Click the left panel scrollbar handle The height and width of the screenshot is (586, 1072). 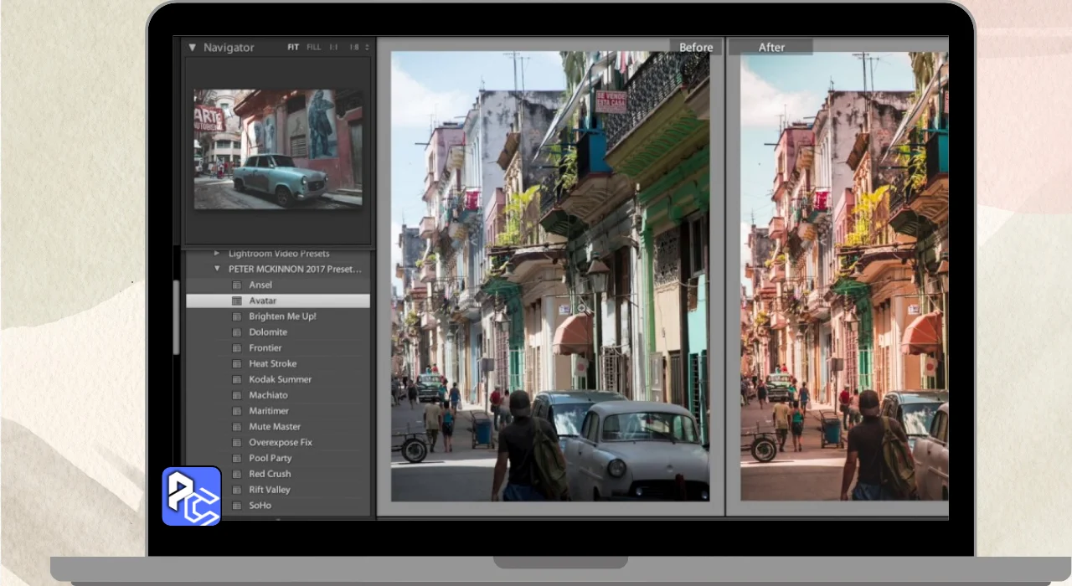(177, 316)
